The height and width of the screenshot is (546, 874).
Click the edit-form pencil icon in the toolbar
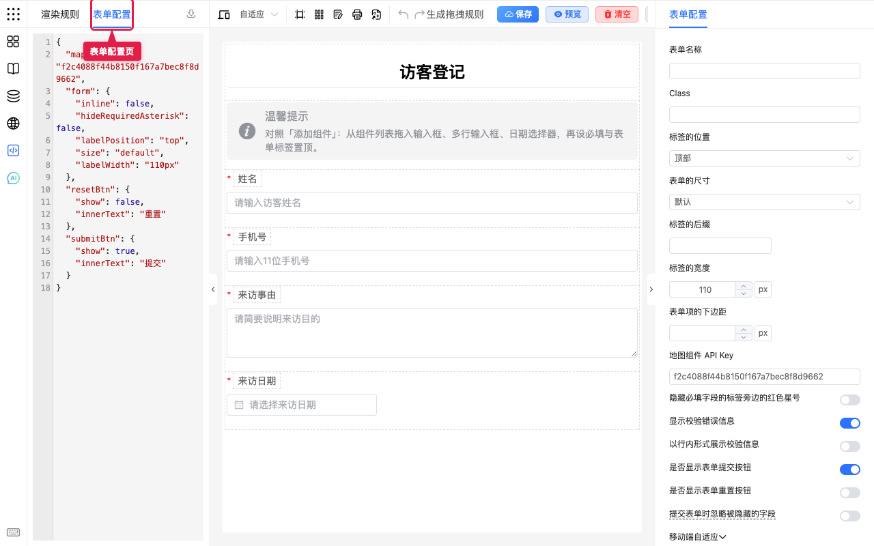[x=338, y=14]
